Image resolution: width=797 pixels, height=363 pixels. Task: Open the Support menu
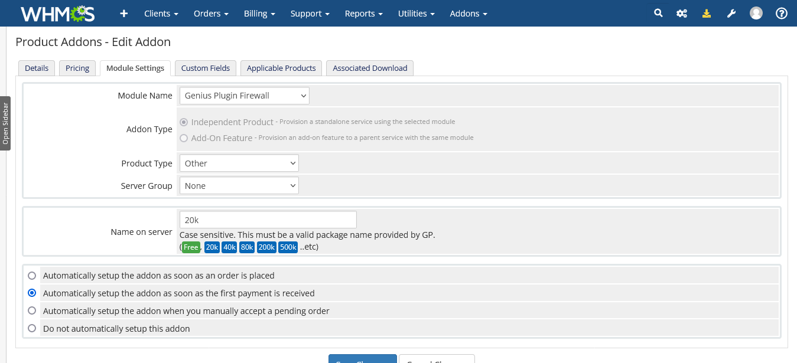point(310,14)
